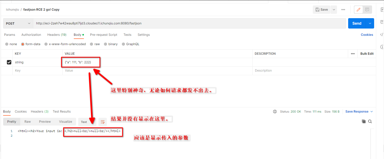This screenshot has width=384, height=159.
Task: Select the 'raw' body type radio button
Action: (92, 44)
